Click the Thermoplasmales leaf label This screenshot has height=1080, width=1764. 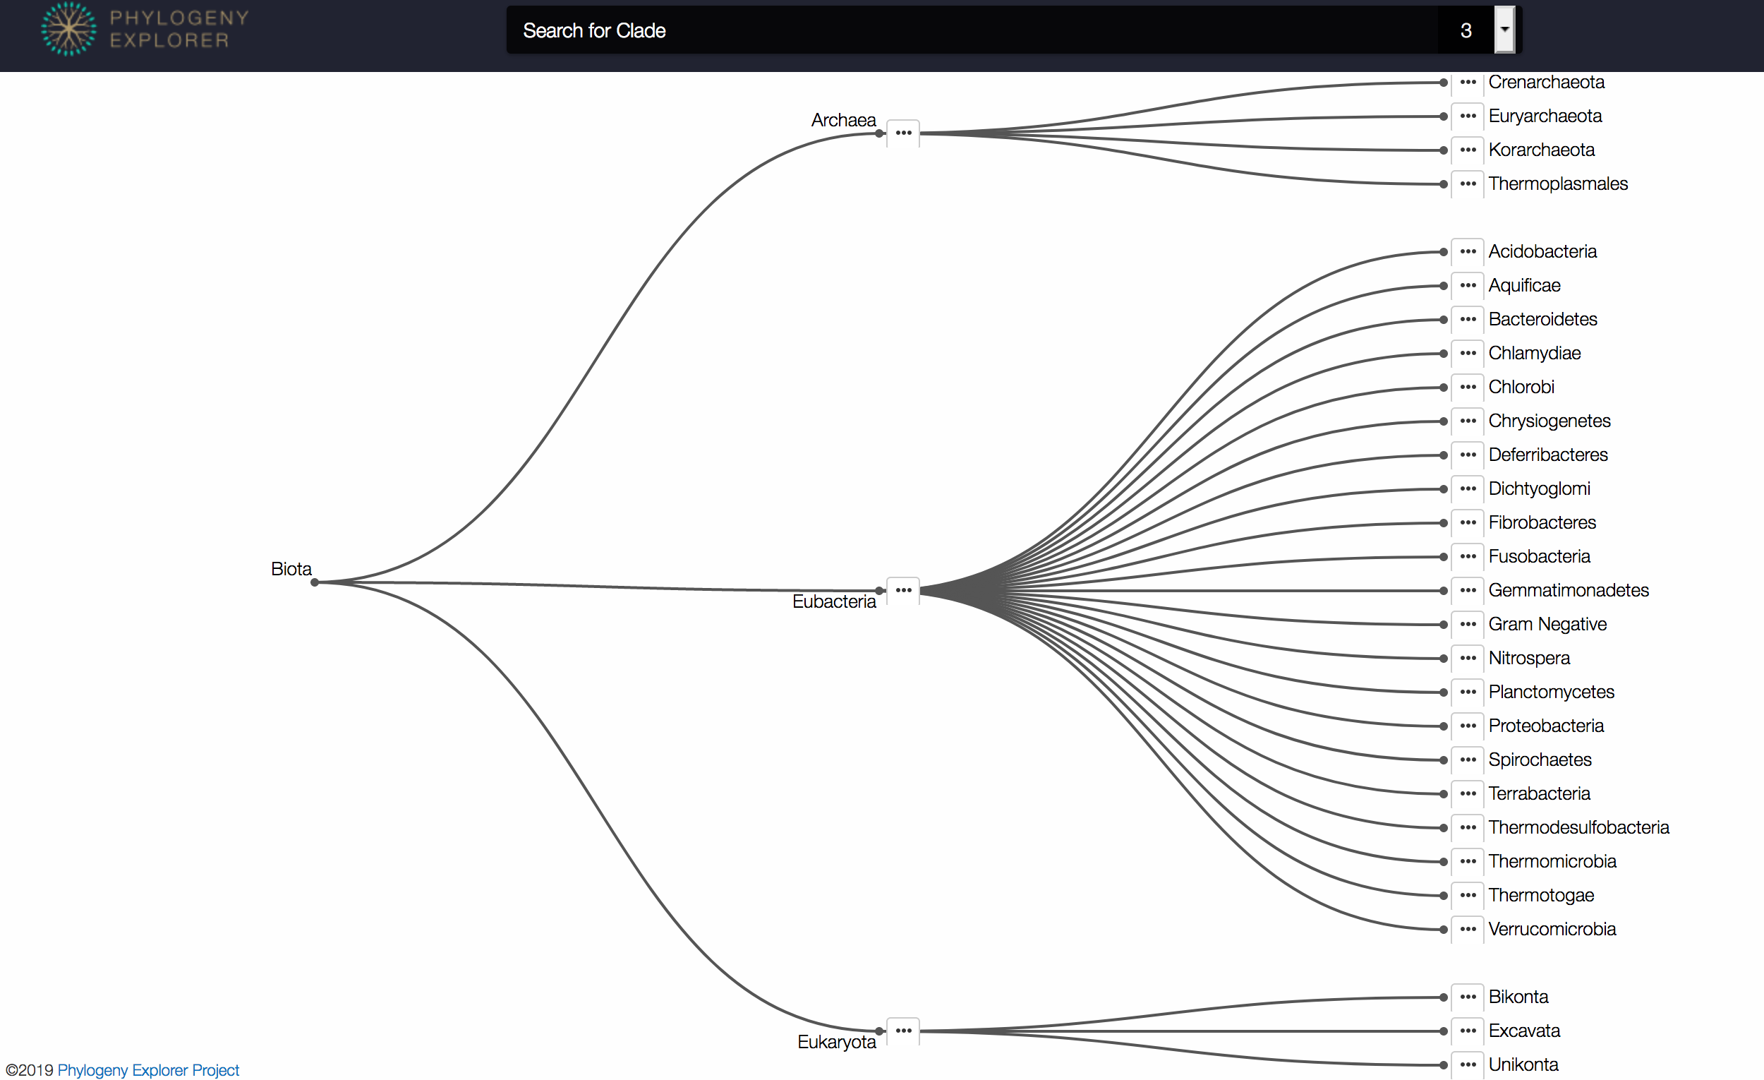pos(1558,184)
